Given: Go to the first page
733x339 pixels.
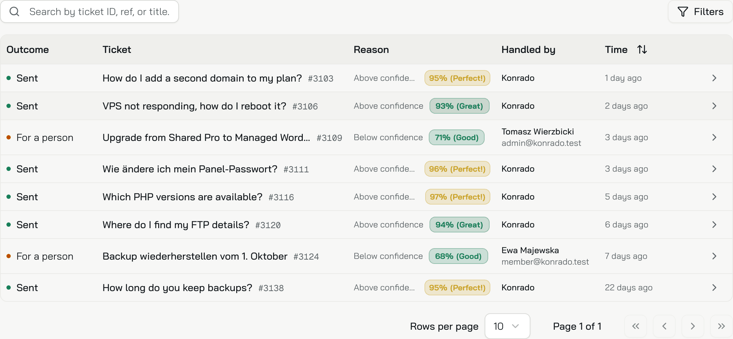Looking at the screenshot, I should [x=636, y=326].
